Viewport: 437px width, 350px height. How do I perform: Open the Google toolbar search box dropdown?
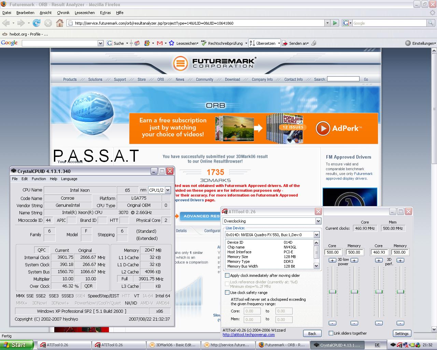[100, 43]
